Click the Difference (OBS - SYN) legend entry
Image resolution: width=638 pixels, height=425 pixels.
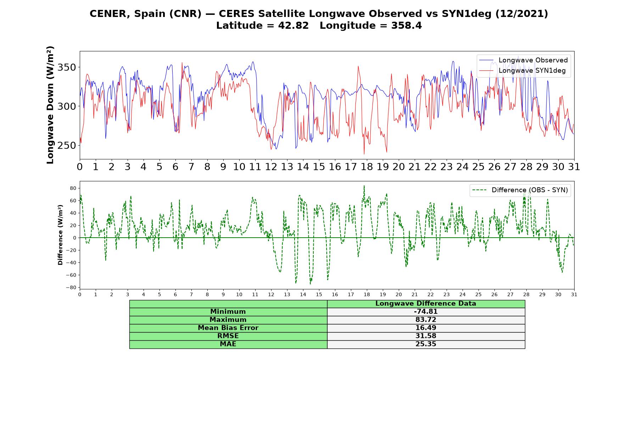pos(520,190)
